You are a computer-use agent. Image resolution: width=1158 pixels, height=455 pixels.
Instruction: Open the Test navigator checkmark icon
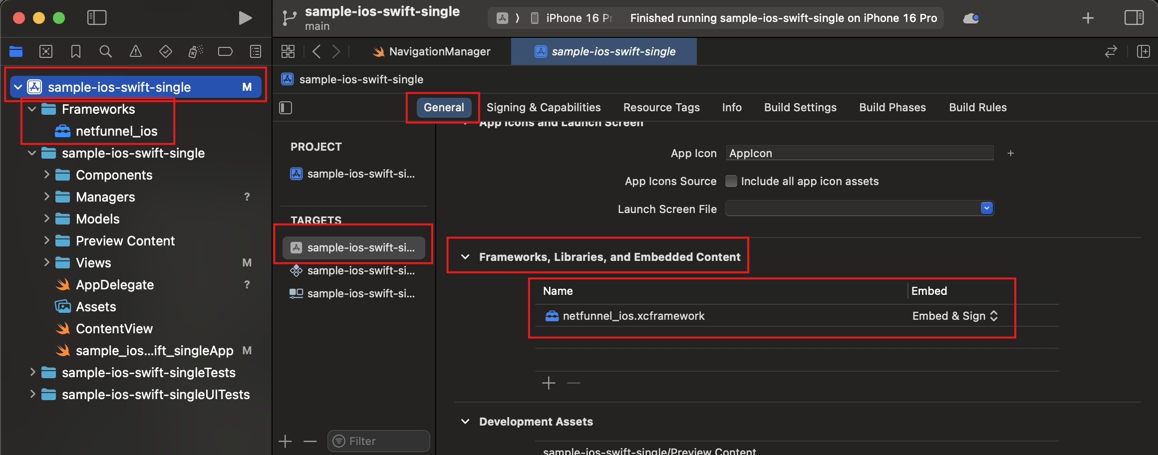click(165, 51)
